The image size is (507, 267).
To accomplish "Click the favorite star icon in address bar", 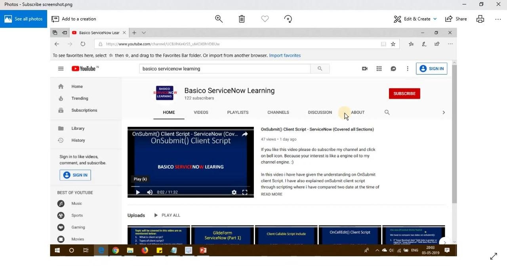I will pos(393,44).
